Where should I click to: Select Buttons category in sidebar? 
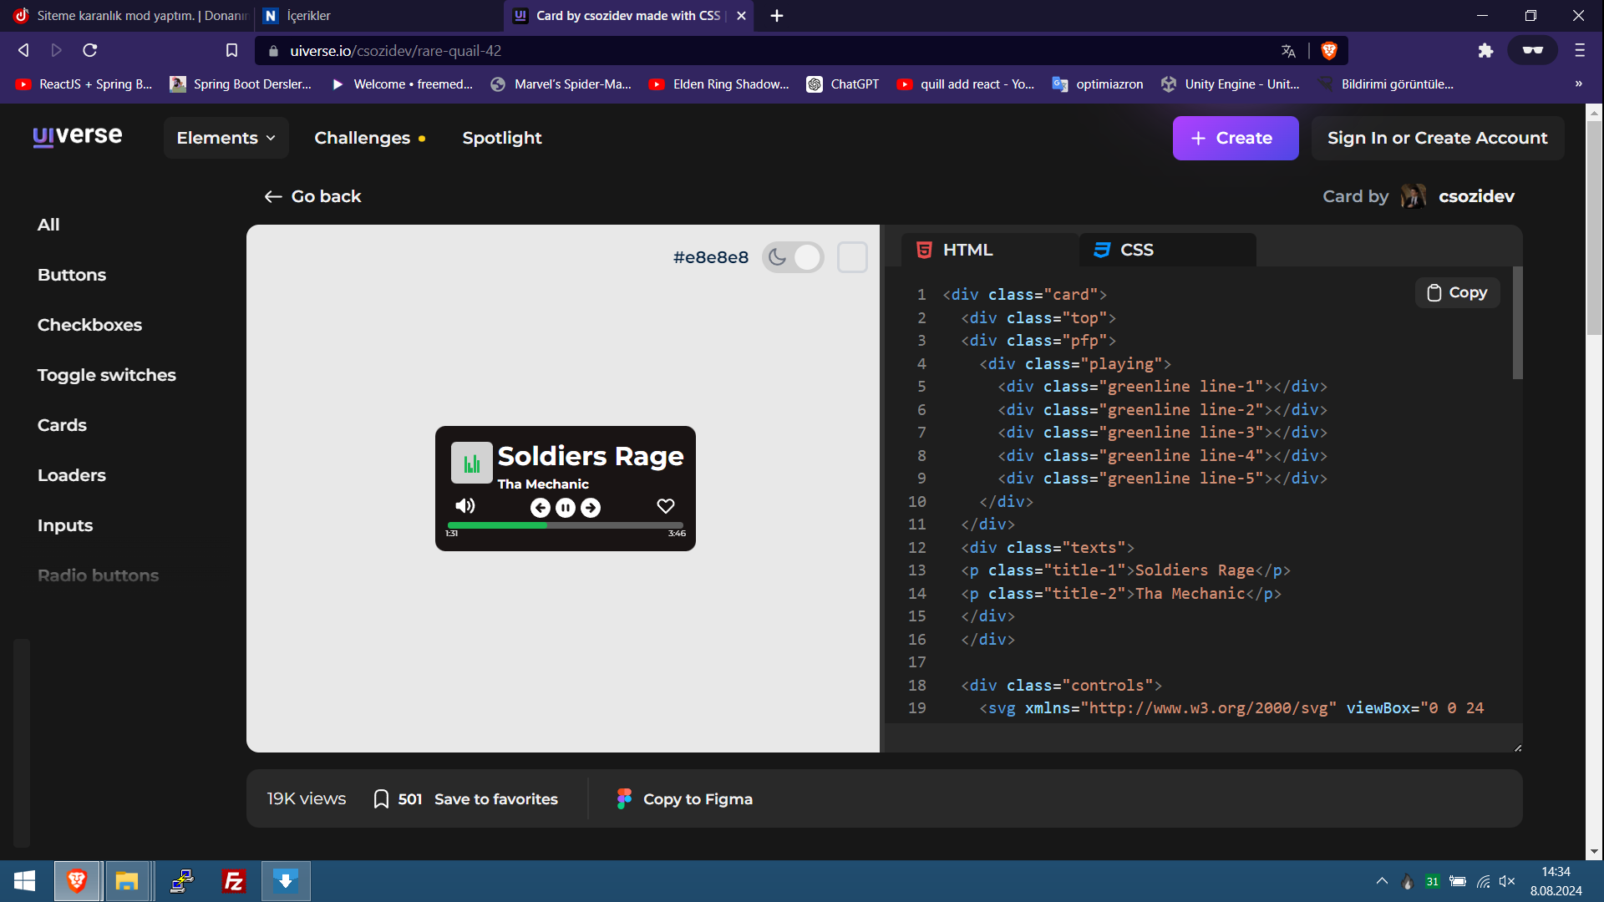[x=72, y=275]
